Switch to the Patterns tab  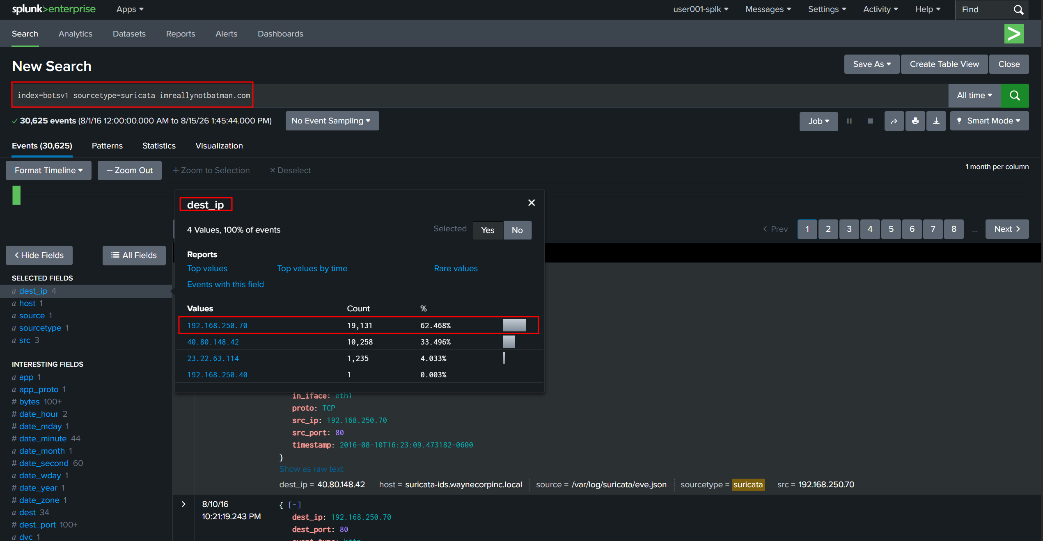[107, 146]
